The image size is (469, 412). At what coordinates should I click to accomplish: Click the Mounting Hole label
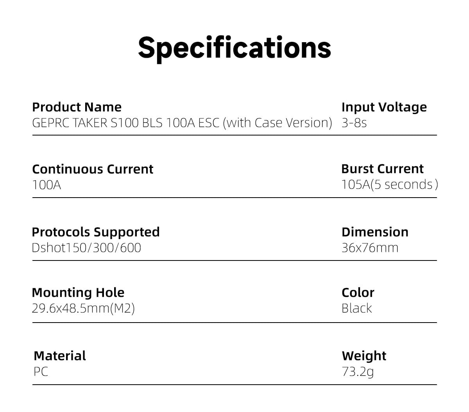pos(78,293)
